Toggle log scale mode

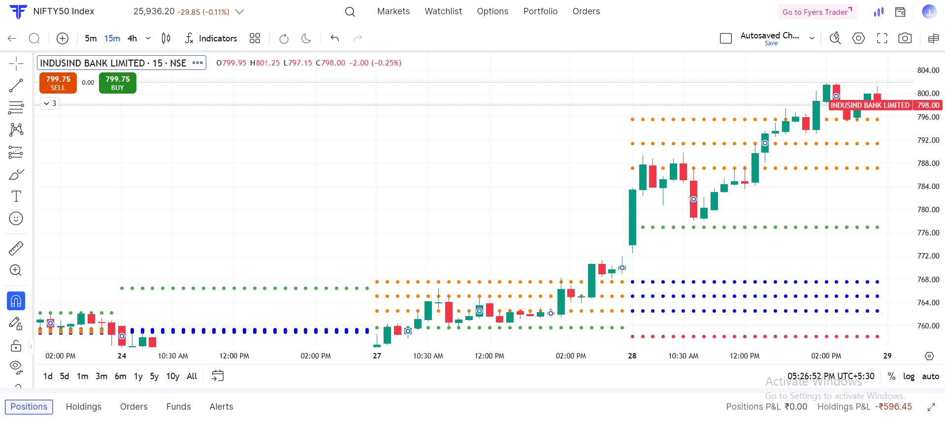(x=909, y=376)
